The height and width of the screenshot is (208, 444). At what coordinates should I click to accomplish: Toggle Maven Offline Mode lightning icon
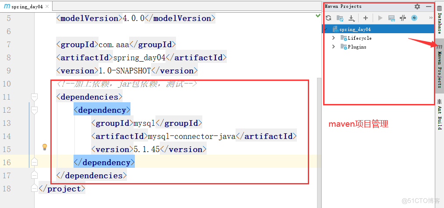(414, 18)
